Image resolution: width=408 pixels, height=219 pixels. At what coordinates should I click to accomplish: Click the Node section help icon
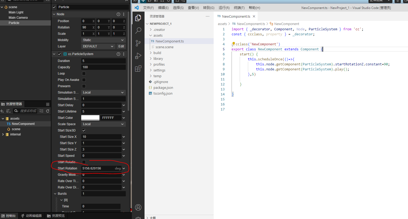(x=118, y=14)
